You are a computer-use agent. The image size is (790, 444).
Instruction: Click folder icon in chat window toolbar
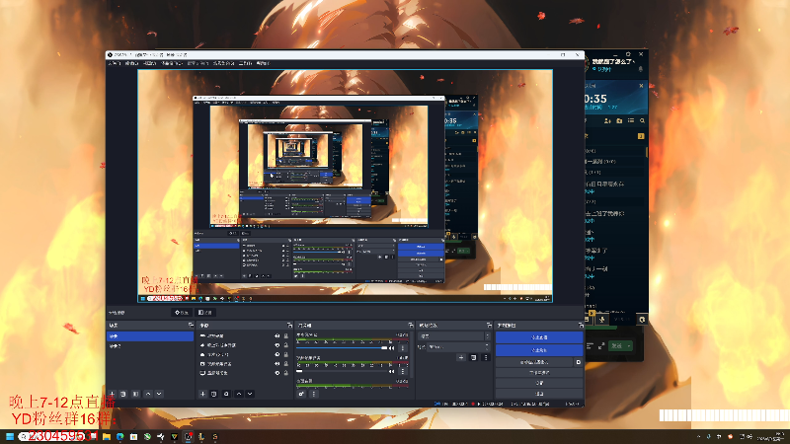619,120
